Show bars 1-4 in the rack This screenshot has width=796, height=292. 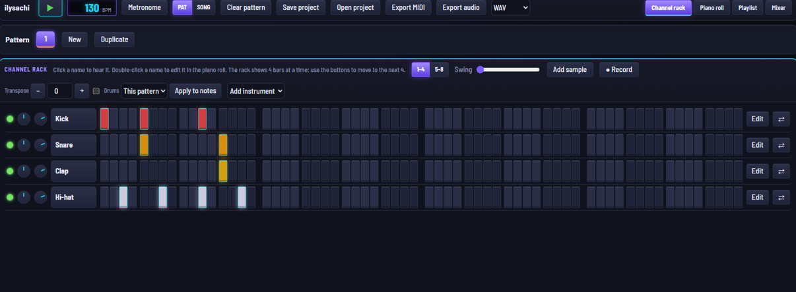tap(420, 69)
